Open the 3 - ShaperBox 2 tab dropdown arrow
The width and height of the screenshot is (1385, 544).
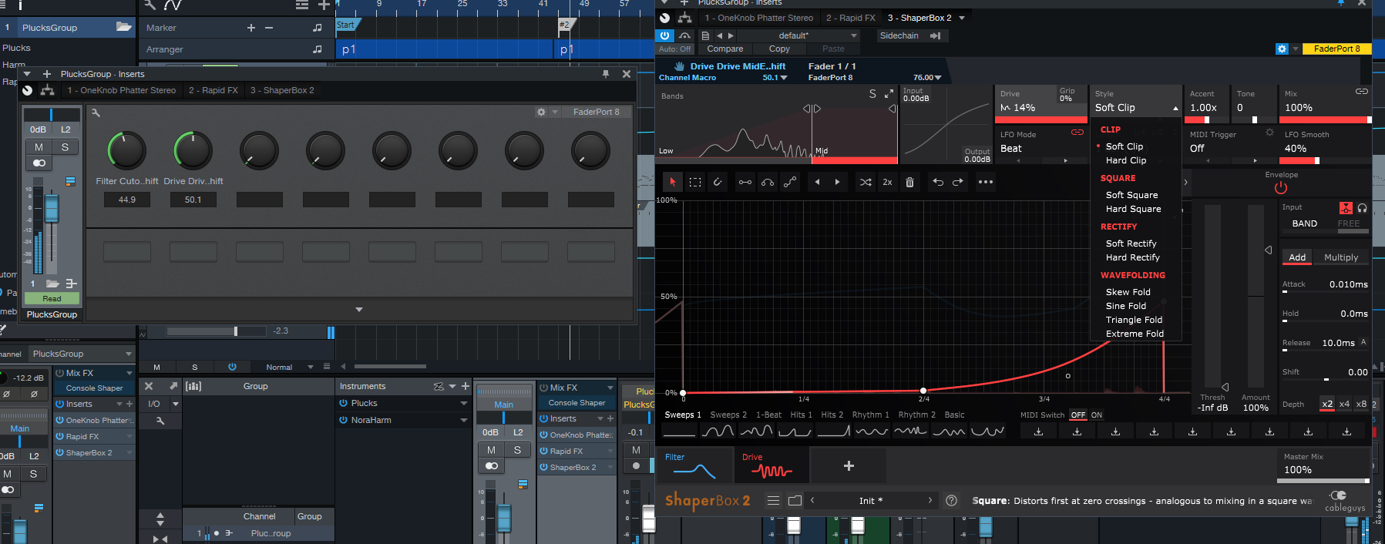click(x=962, y=18)
